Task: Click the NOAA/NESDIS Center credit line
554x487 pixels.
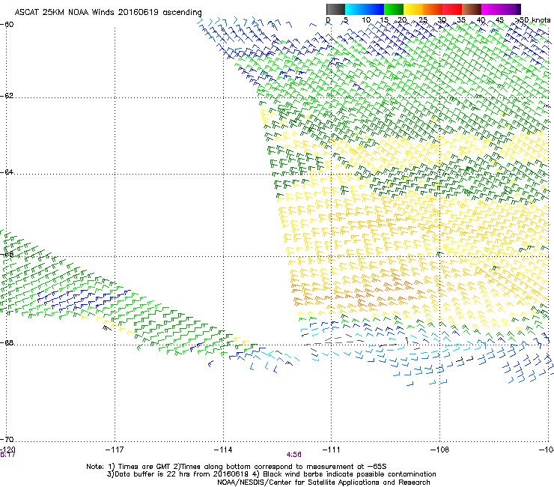Action: point(323,483)
